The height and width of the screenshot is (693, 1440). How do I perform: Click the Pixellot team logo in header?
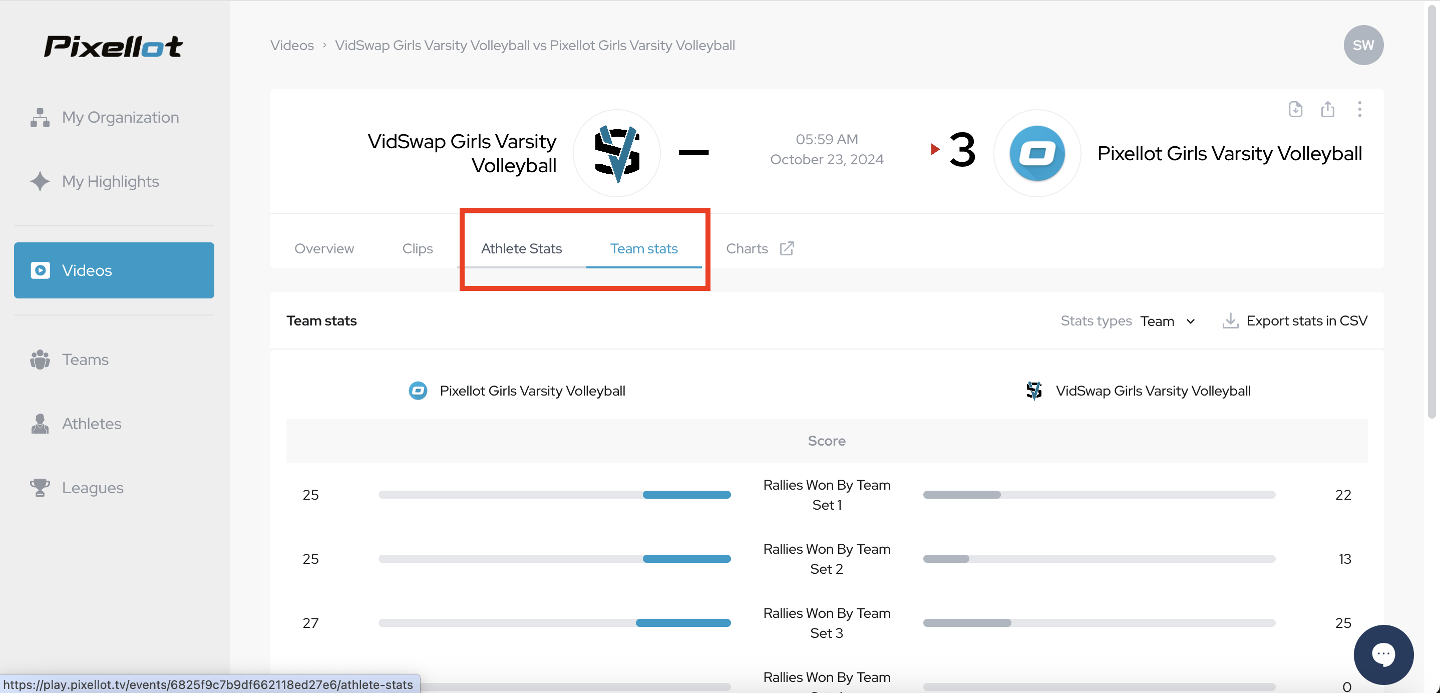point(1036,153)
